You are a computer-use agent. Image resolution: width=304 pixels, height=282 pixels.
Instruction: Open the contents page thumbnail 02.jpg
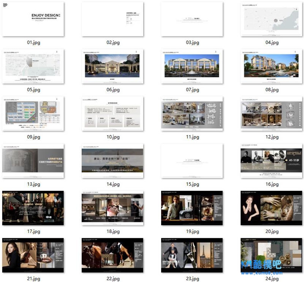pos(112,19)
